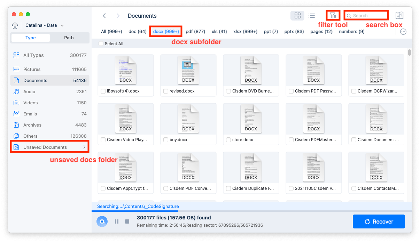Click the back navigation chevron
420x242 pixels.
pos(104,15)
